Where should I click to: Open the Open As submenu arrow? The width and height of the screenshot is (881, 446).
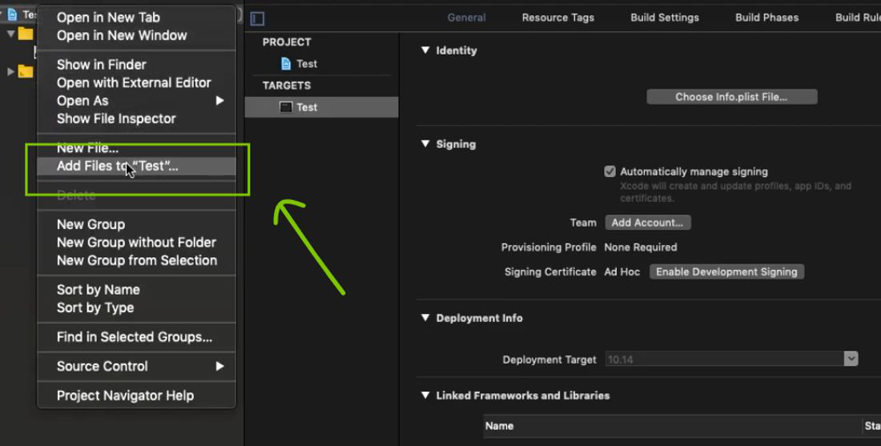tap(219, 101)
